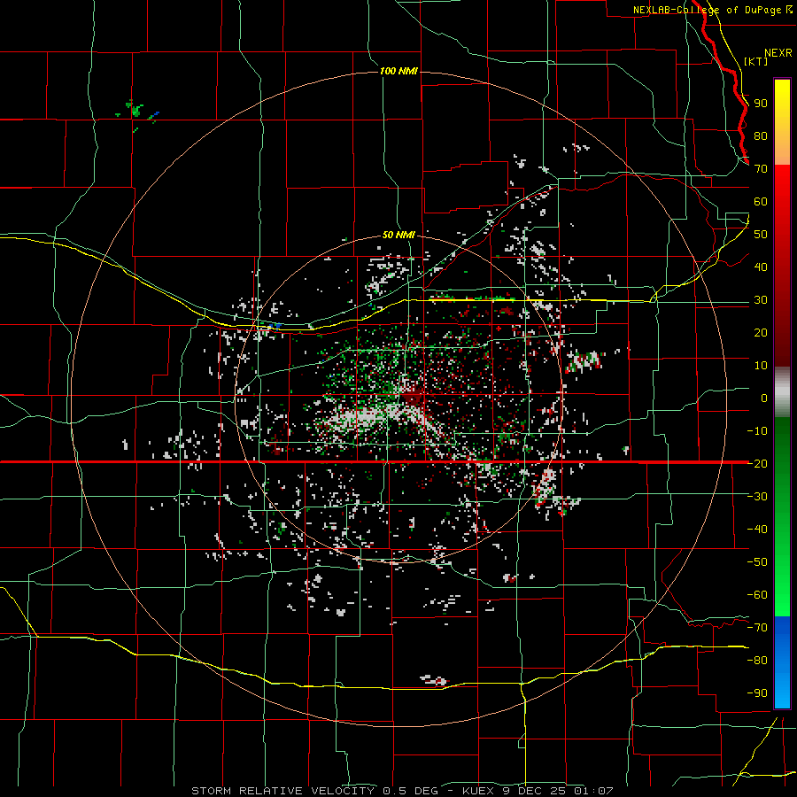
Task: Select the -30 value on velocity scale
Action: [757, 497]
